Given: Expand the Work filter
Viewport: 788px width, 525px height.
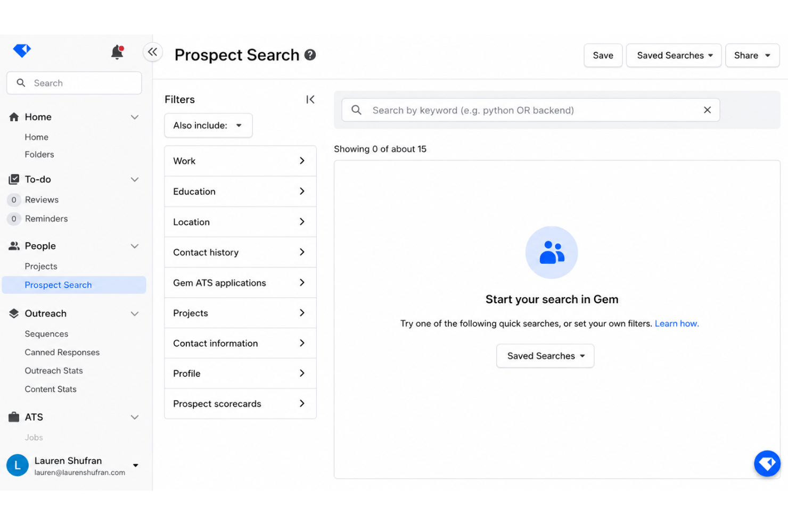Looking at the screenshot, I should pyautogui.click(x=240, y=161).
